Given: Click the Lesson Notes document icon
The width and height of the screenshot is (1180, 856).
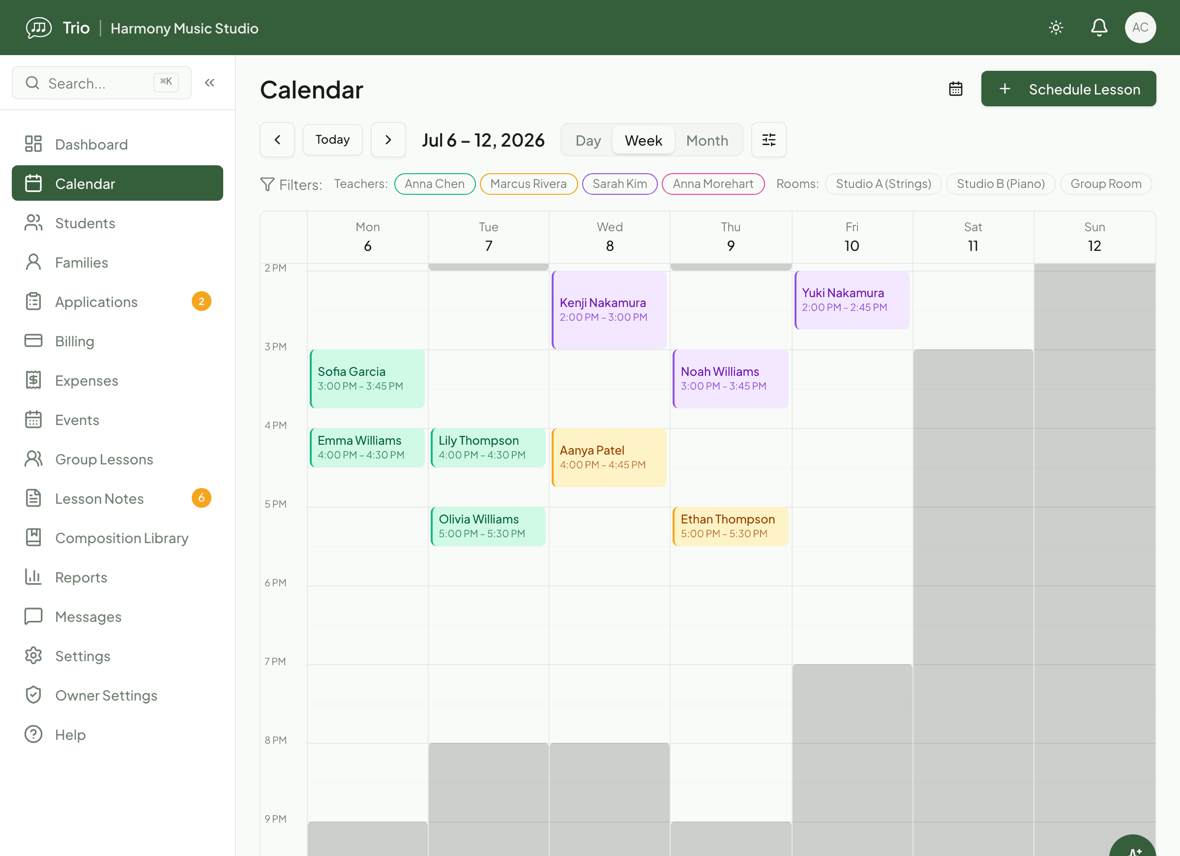Looking at the screenshot, I should tap(33, 498).
